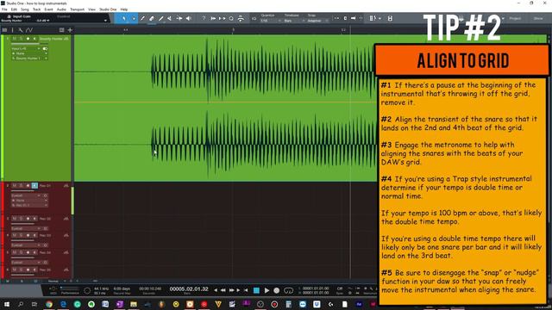Image resolution: width=552 pixels, height=310 pixels.
Task: Open Input L+R dropdown on Bounty Hunter
Action: point(26,48)
